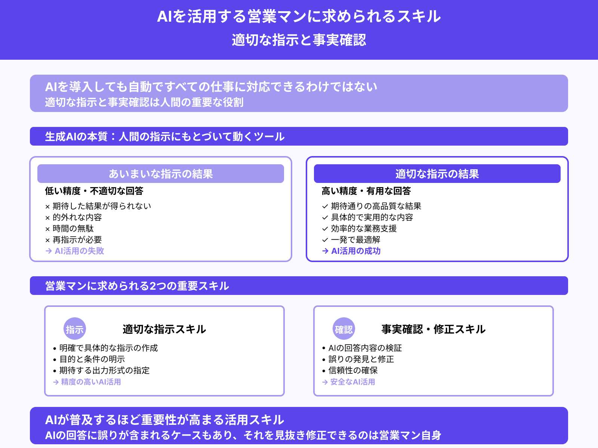The image size is (598, 448).
Task: Click the bullet 期待する出力形式の指定
Action: 101,370
